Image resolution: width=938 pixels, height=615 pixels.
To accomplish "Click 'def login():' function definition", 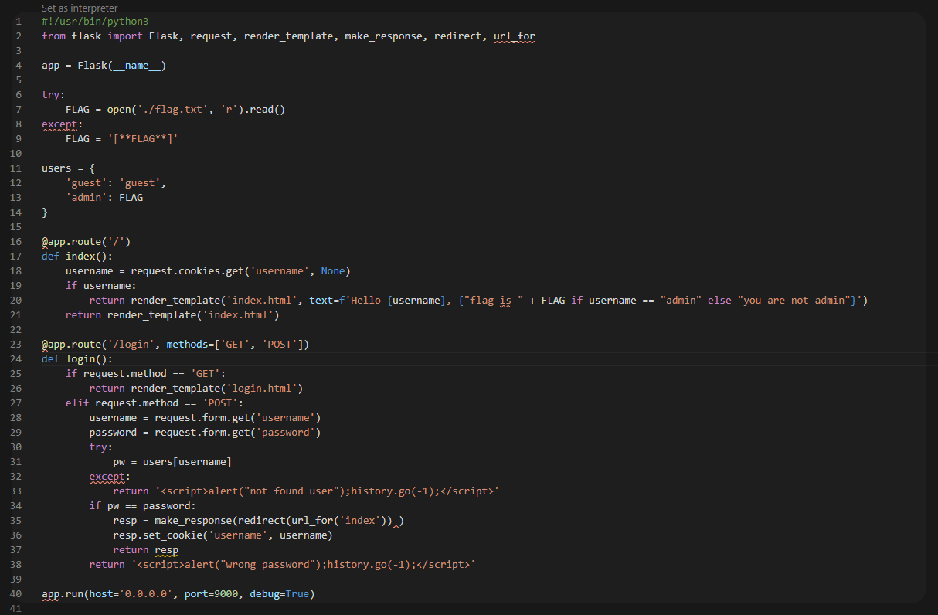I will (x=77, y=359).
